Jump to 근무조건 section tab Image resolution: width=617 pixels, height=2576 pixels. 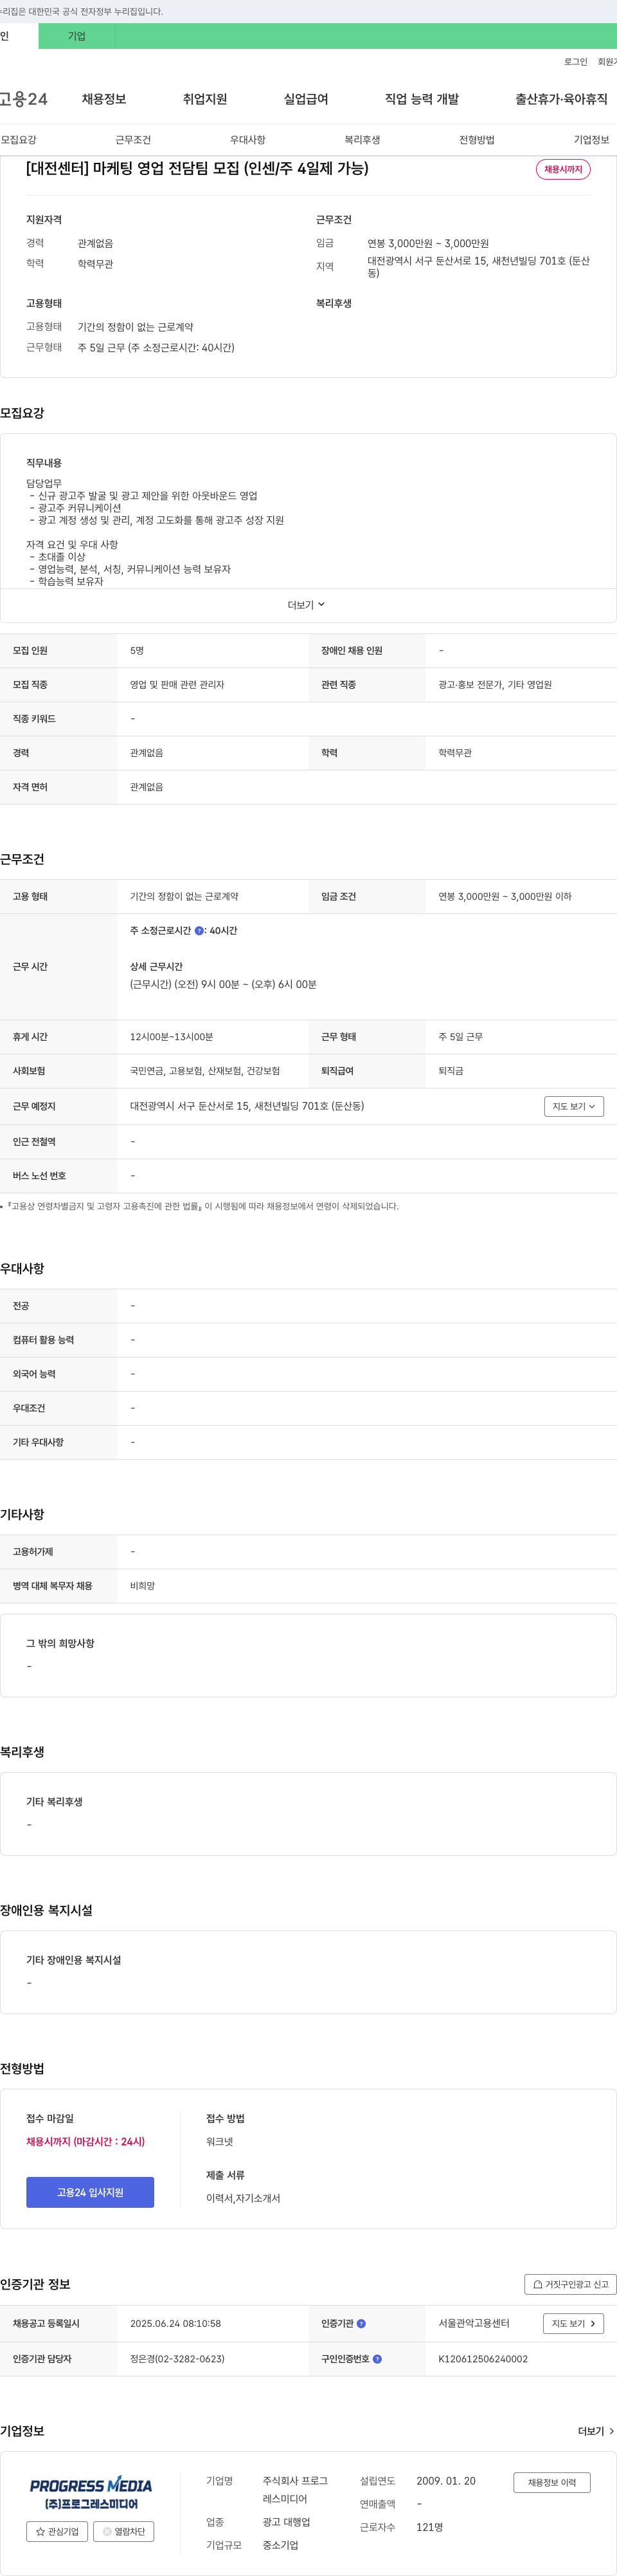click(133, 140)
